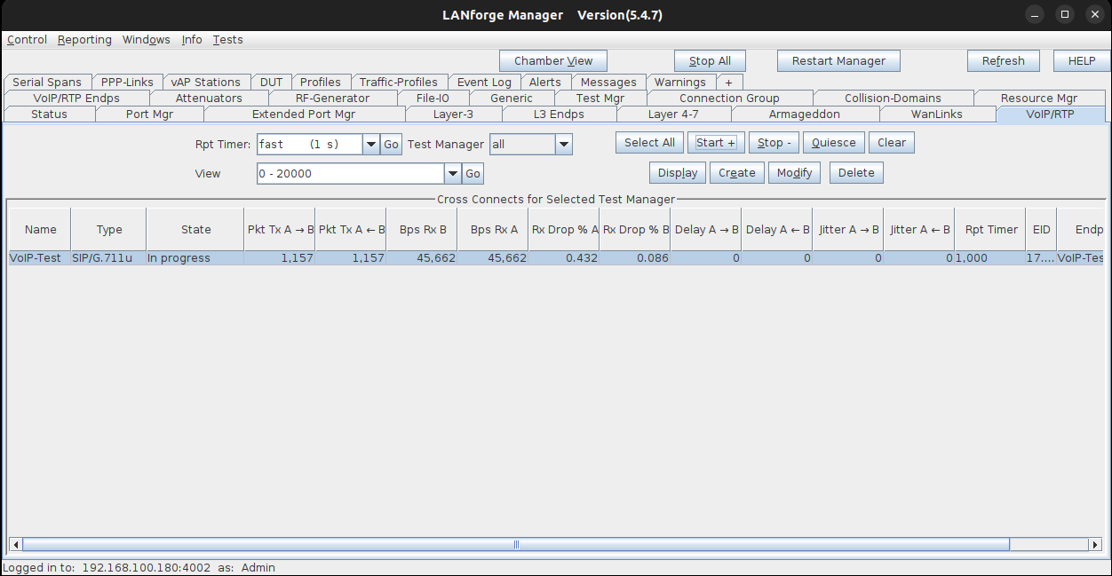The width and height of the screenshot is (1112, 576).
Task: Switch to the Warnings tab
Action: 680,82
